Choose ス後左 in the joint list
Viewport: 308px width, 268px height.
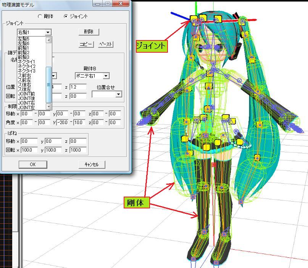click(x=24, y=89)
